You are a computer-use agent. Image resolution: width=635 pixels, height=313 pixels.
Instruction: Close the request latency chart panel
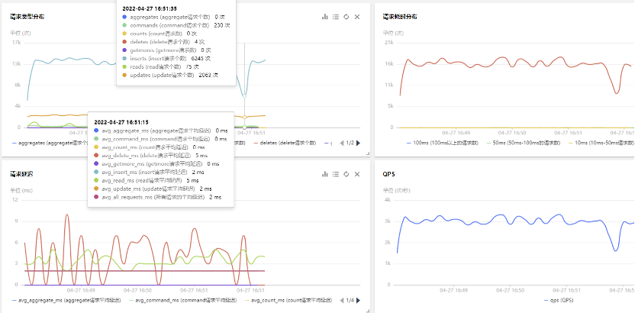(356, 173)
